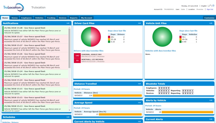Click the Vehicle Unit Files green pie chart
Image resolution: width=216 pixels, height=123 pixels.
pyautogui.click(x=162, y=37)
